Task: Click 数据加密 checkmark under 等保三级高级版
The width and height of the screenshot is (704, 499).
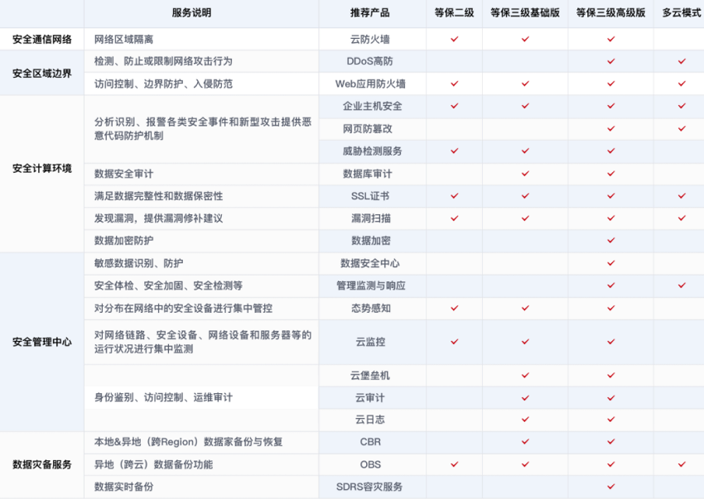Action: (610, 241)
